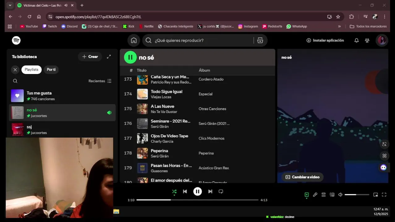This screenshot has height=222, width=395.
Task: Seek within the song progress bar
Action: 197,200
